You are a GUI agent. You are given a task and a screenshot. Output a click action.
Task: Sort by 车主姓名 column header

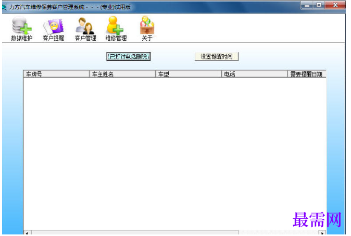[122, 74]
